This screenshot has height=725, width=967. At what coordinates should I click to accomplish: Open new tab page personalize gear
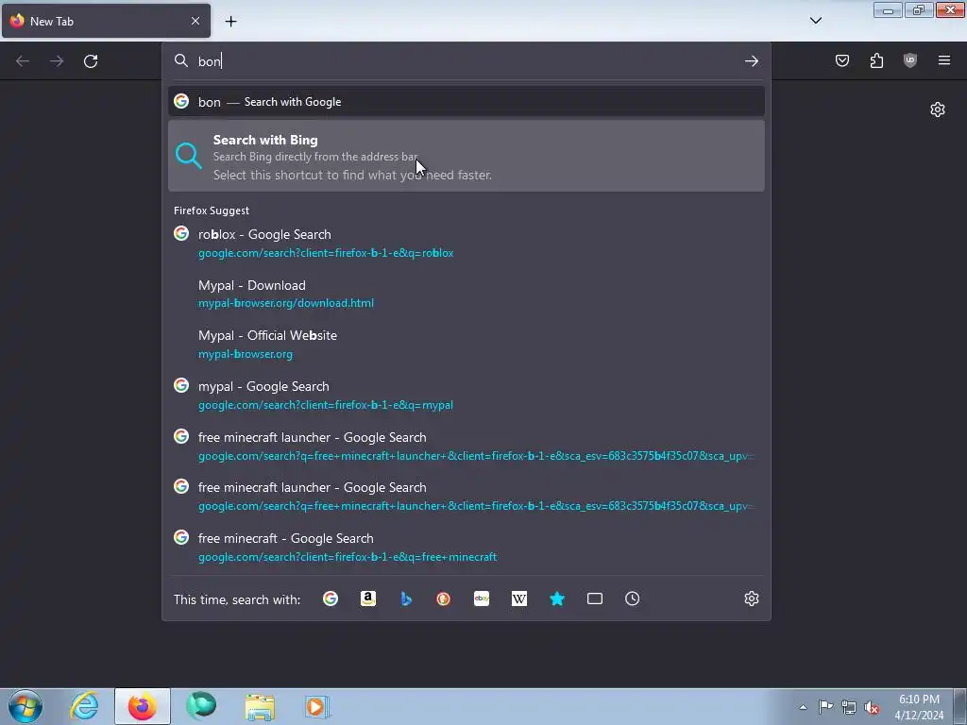coord(938,110)
